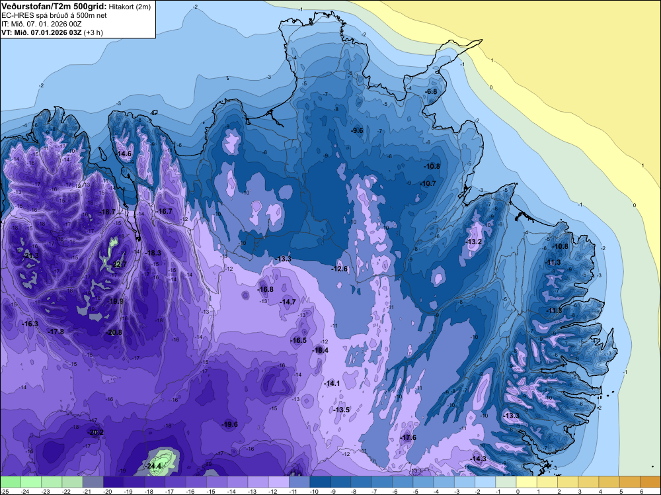This screenshot has width=661, height=495.
Task: Click the -19.9 temperature value
Action: [114, 301]
